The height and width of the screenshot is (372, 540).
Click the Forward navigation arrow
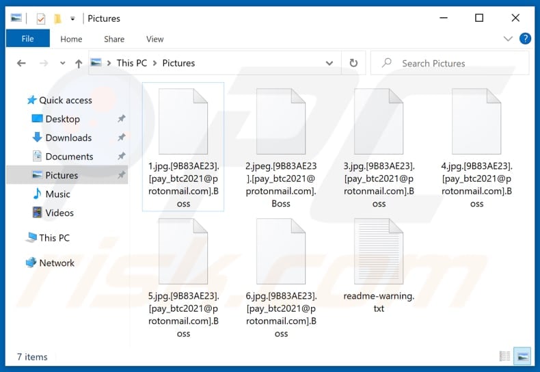[44, 63]
